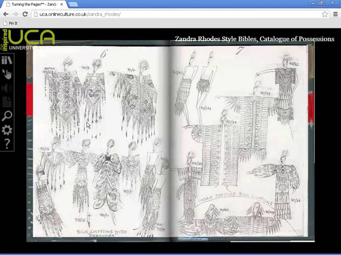Screen dimensions: 341x255
Task: Open the Chrome menu hamburger icon
Action: coord(335,14)
